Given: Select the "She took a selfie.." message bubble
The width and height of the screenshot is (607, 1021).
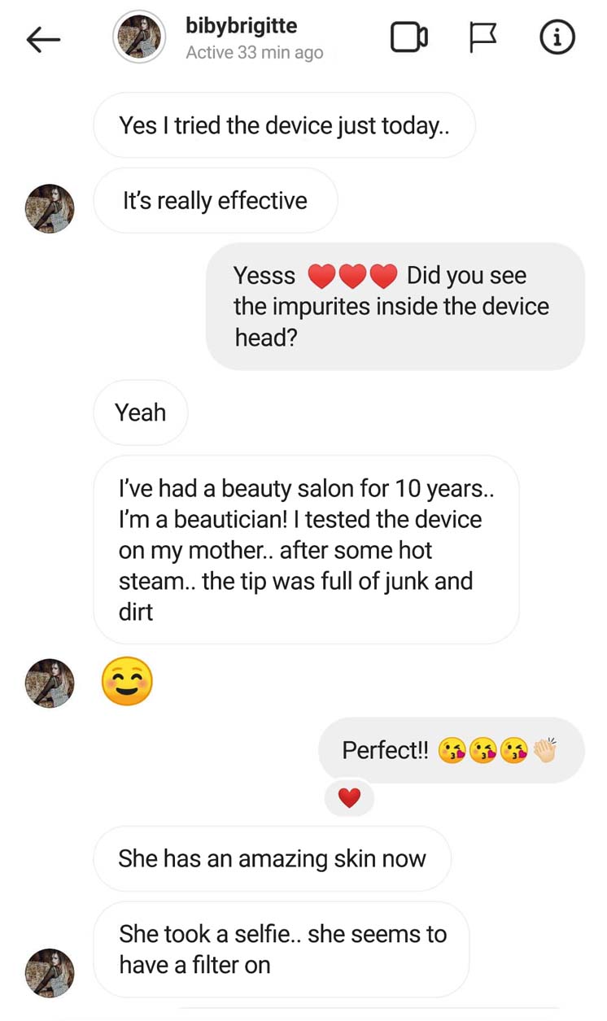Looking at the screenshot, I should point(282,949).
